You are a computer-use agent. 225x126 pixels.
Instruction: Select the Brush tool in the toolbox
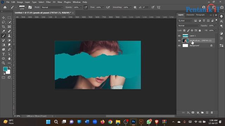point(4,36)
